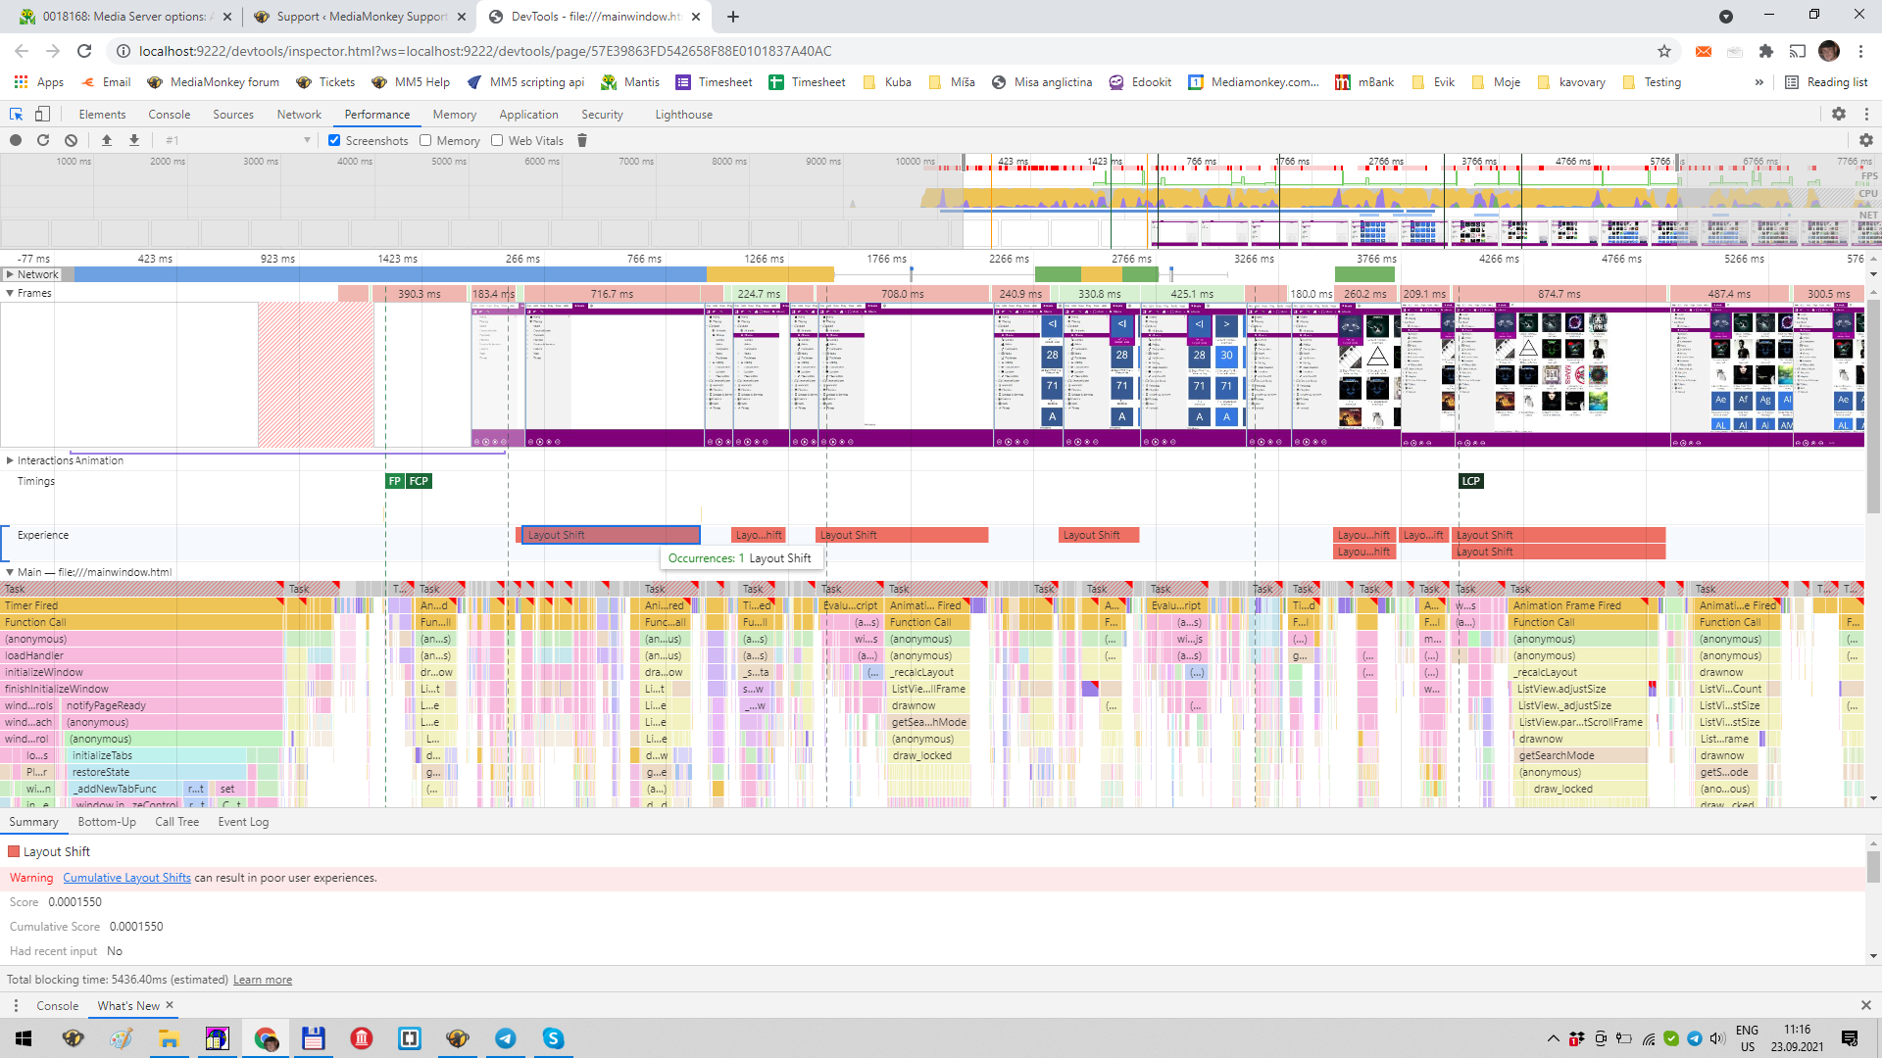The height and width of the screenshot is (1058, 1882).
Task: Click the record performance button
Action: point(16,140)
